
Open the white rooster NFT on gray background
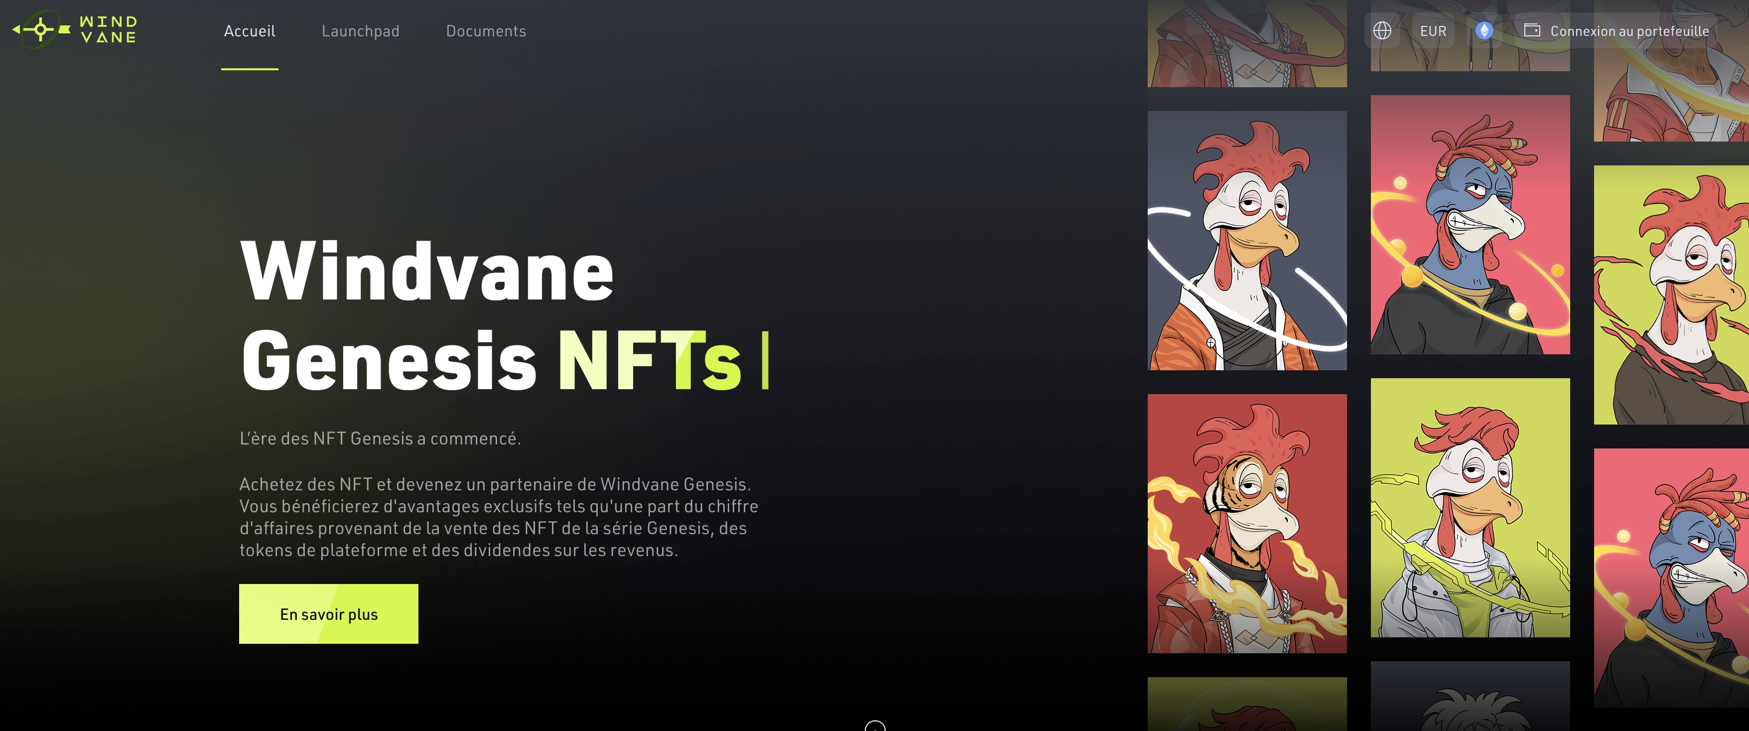pos(1247,241)
